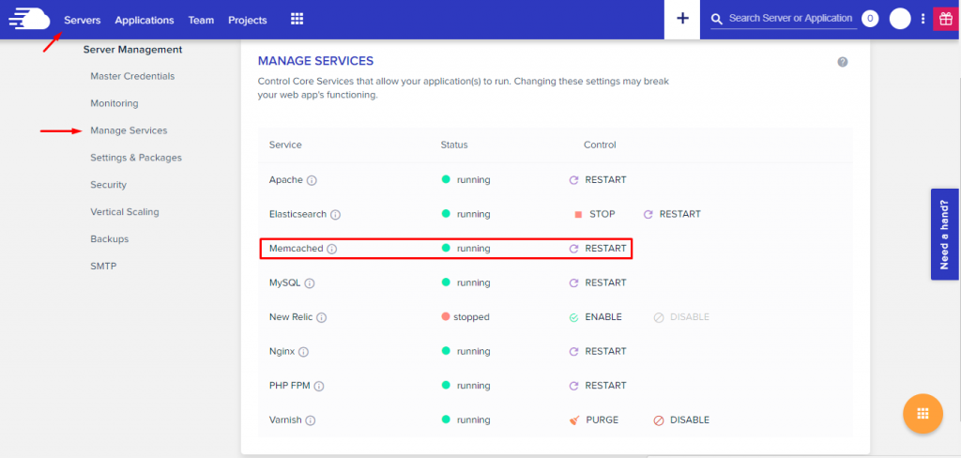Image resolution: width=961 pixels, height=458 pixels.
Task: Open the notifications counter badge
Action: (x=870, y=19)
